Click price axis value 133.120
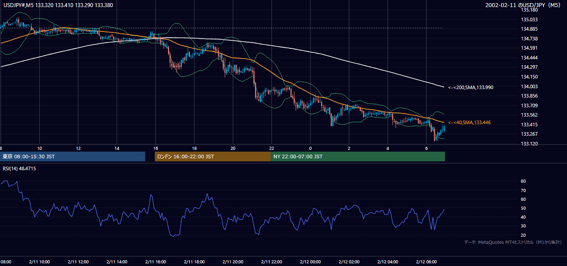 [529, 144]
